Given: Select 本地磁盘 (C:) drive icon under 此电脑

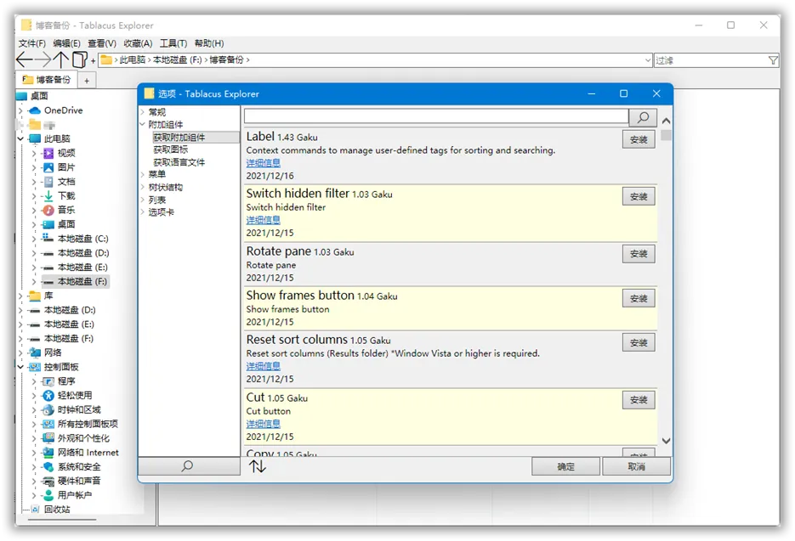Looking at the screenshot, I should [48, 238].
